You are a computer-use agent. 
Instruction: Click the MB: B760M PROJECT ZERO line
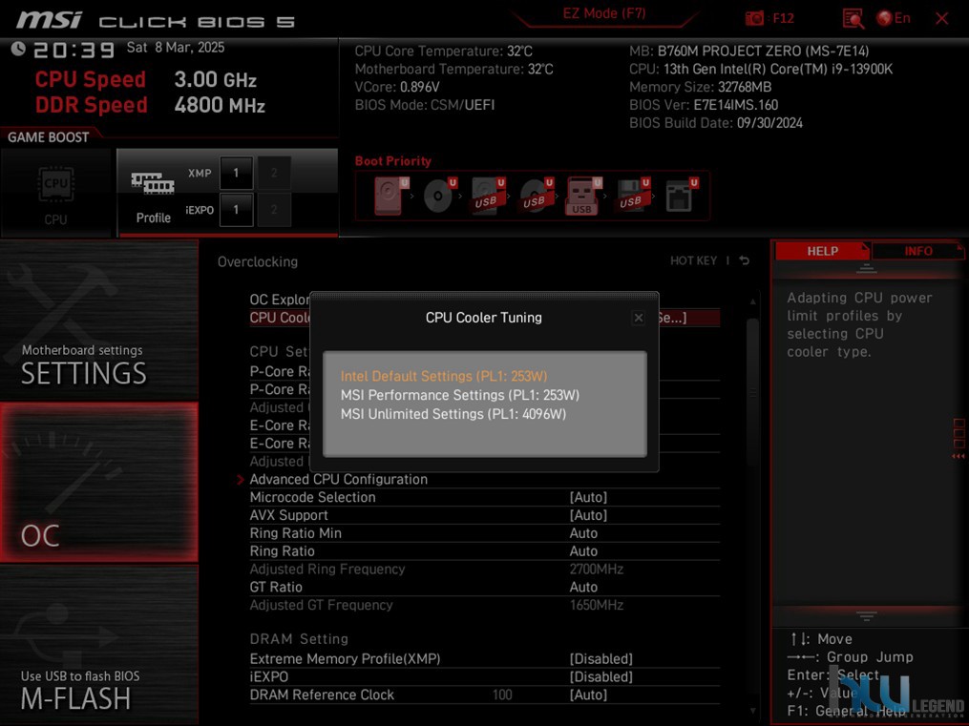[x=749, y=51]
